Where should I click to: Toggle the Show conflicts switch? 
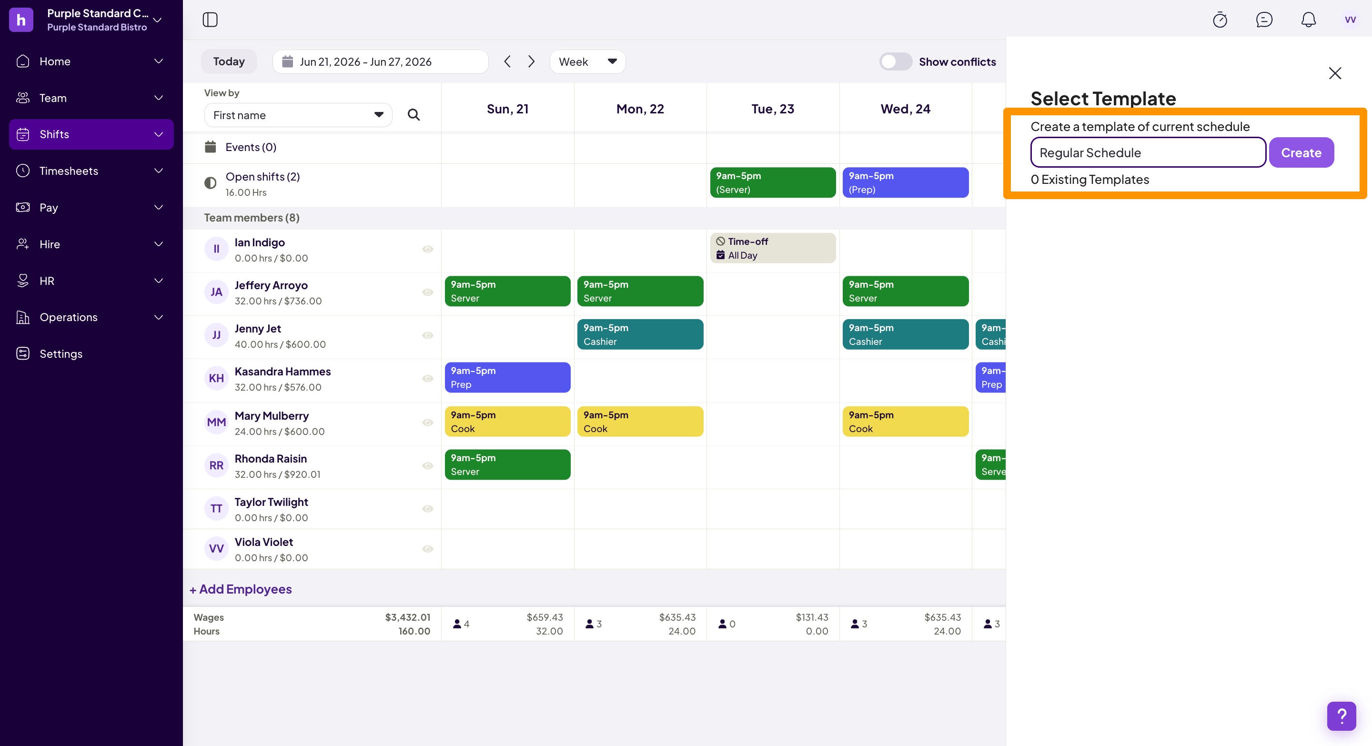[895, 61]
